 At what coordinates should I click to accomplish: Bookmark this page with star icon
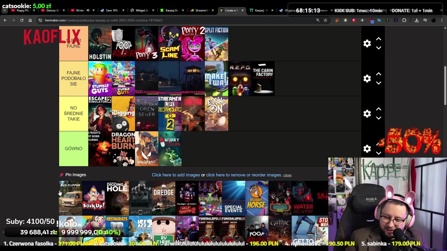tap(325, 20)
